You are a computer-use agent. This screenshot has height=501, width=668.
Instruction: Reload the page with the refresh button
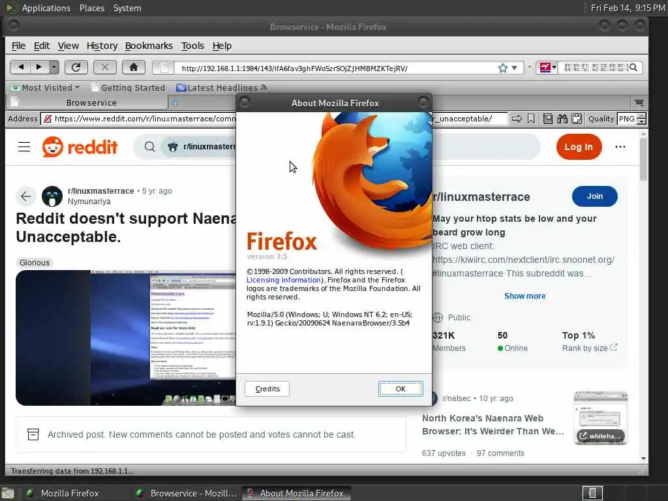[x=76, y=67]
